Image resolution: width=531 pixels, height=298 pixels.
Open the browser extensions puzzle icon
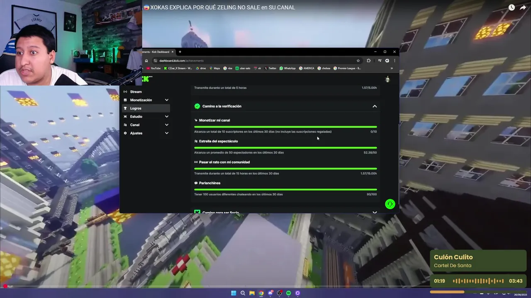point(368,60)
